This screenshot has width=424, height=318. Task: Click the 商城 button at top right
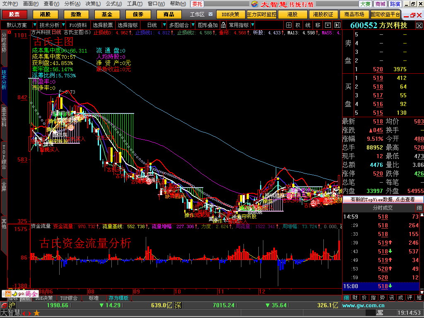click(380, 4)
